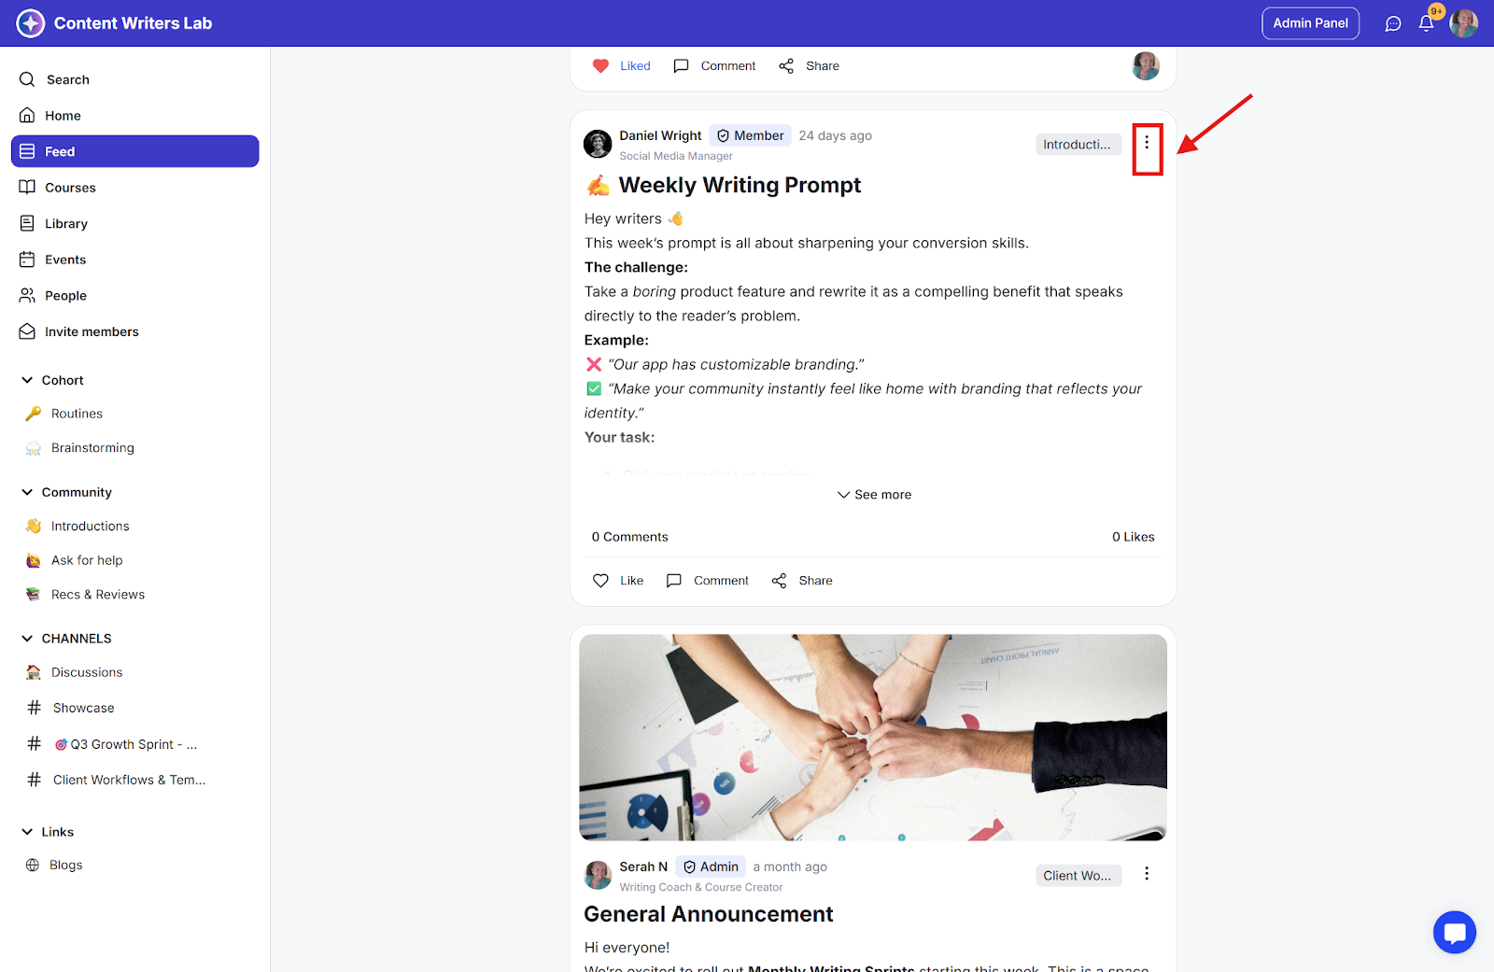This screenshot has height=972, width=1494.
Task: Open Daniel Wright's profile name link
Action: (660, 135)
